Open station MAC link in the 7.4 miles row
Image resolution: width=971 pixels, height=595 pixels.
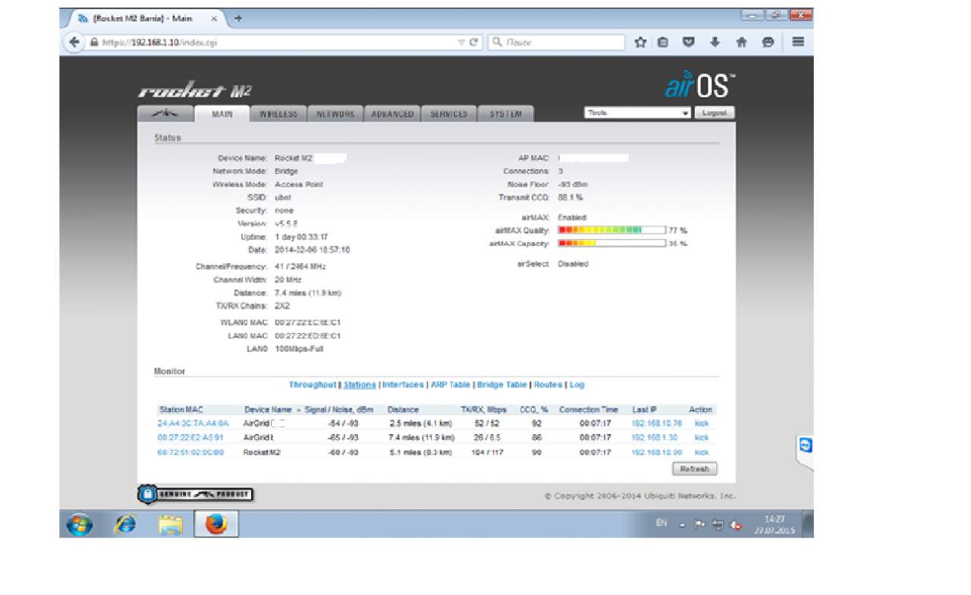(x=190, y=438)
